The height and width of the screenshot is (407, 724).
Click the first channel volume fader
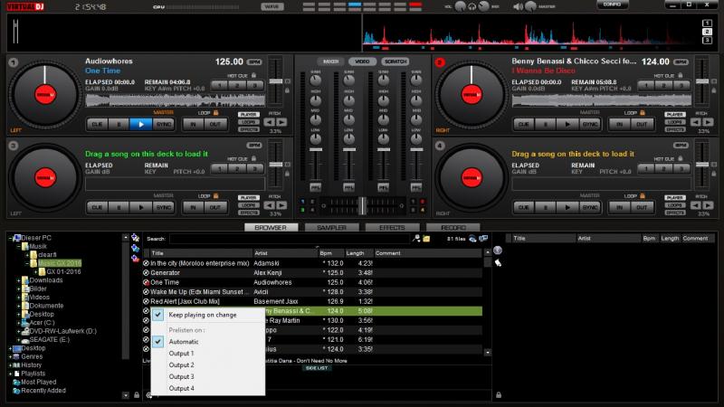point(315,149)
